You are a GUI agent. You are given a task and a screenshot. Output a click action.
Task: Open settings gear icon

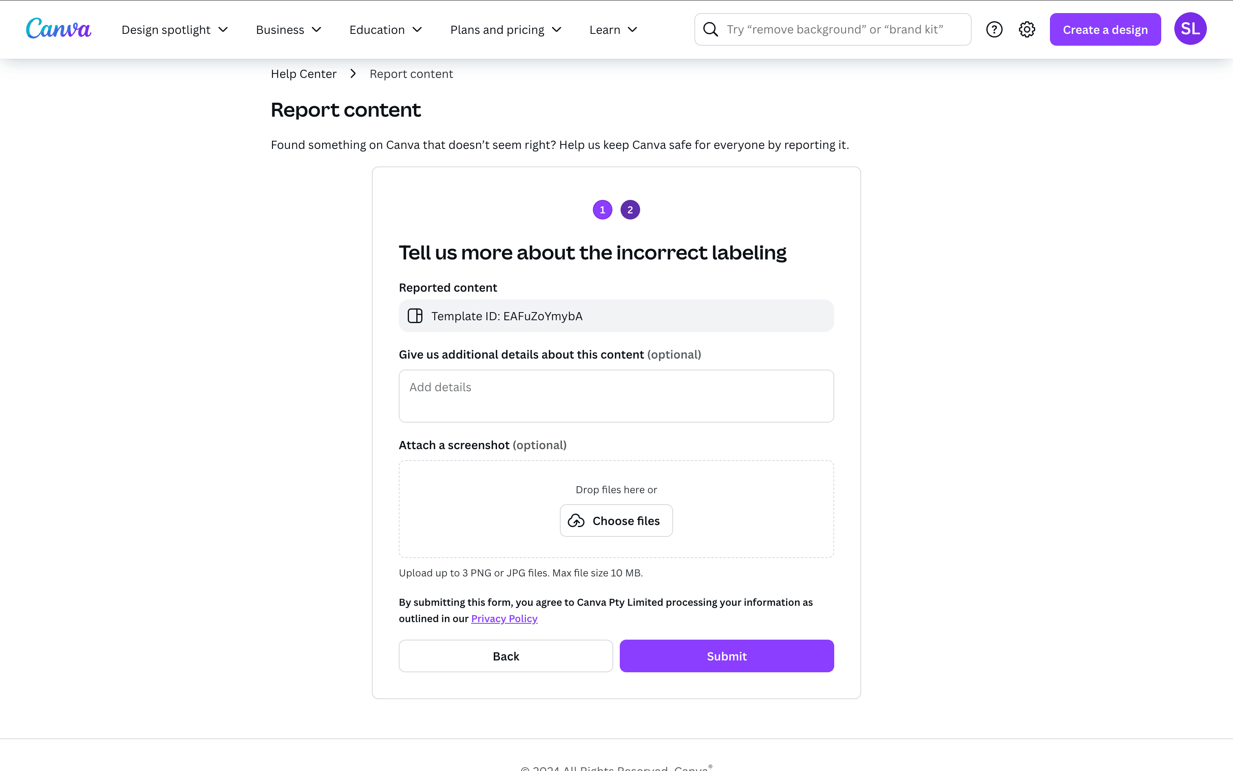[x=1027, y=29]
